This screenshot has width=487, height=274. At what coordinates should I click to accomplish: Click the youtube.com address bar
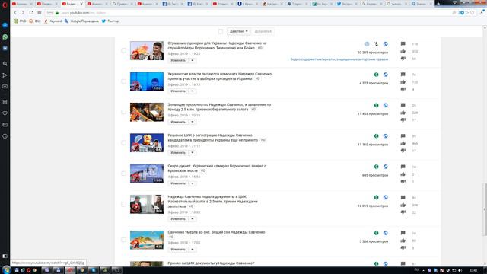coord(249,13)
